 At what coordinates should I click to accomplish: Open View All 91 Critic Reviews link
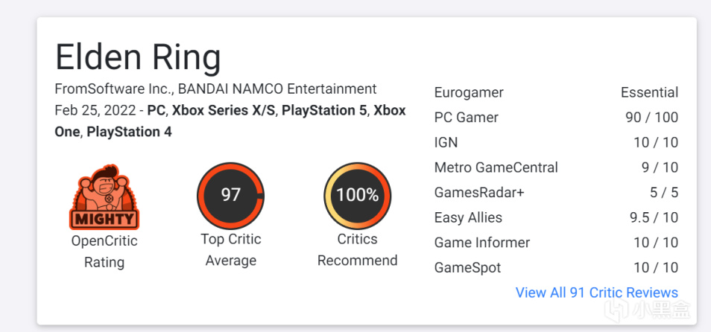(x=596, y=293)
